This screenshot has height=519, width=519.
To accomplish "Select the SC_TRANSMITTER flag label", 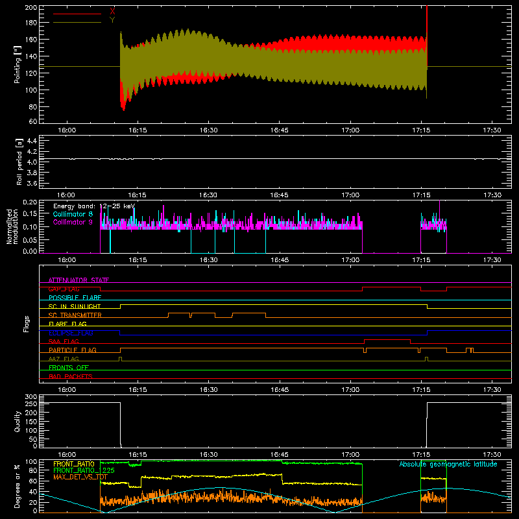I will pyautogui.click(x=75, y=315).
